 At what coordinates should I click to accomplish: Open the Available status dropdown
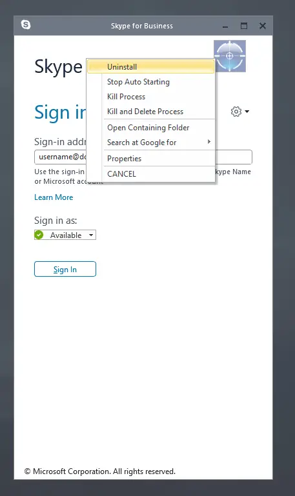pos(65,235)
